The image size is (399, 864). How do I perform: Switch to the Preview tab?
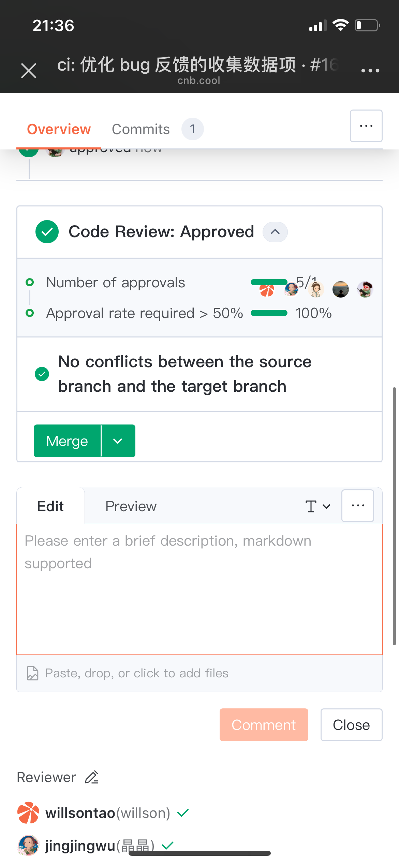pyautogui.click(x=131, y=506)
